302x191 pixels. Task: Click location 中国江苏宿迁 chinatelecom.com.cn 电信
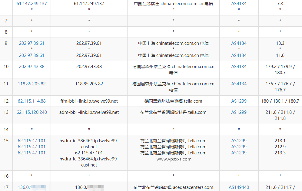[173, 3]
